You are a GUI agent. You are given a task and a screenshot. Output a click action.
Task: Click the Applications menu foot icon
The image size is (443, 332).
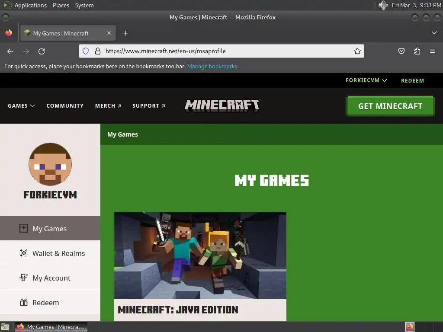(7, 5)
